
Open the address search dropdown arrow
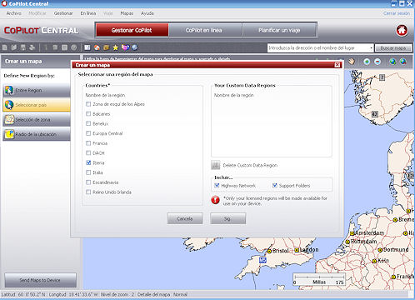[x=371, y=48]
